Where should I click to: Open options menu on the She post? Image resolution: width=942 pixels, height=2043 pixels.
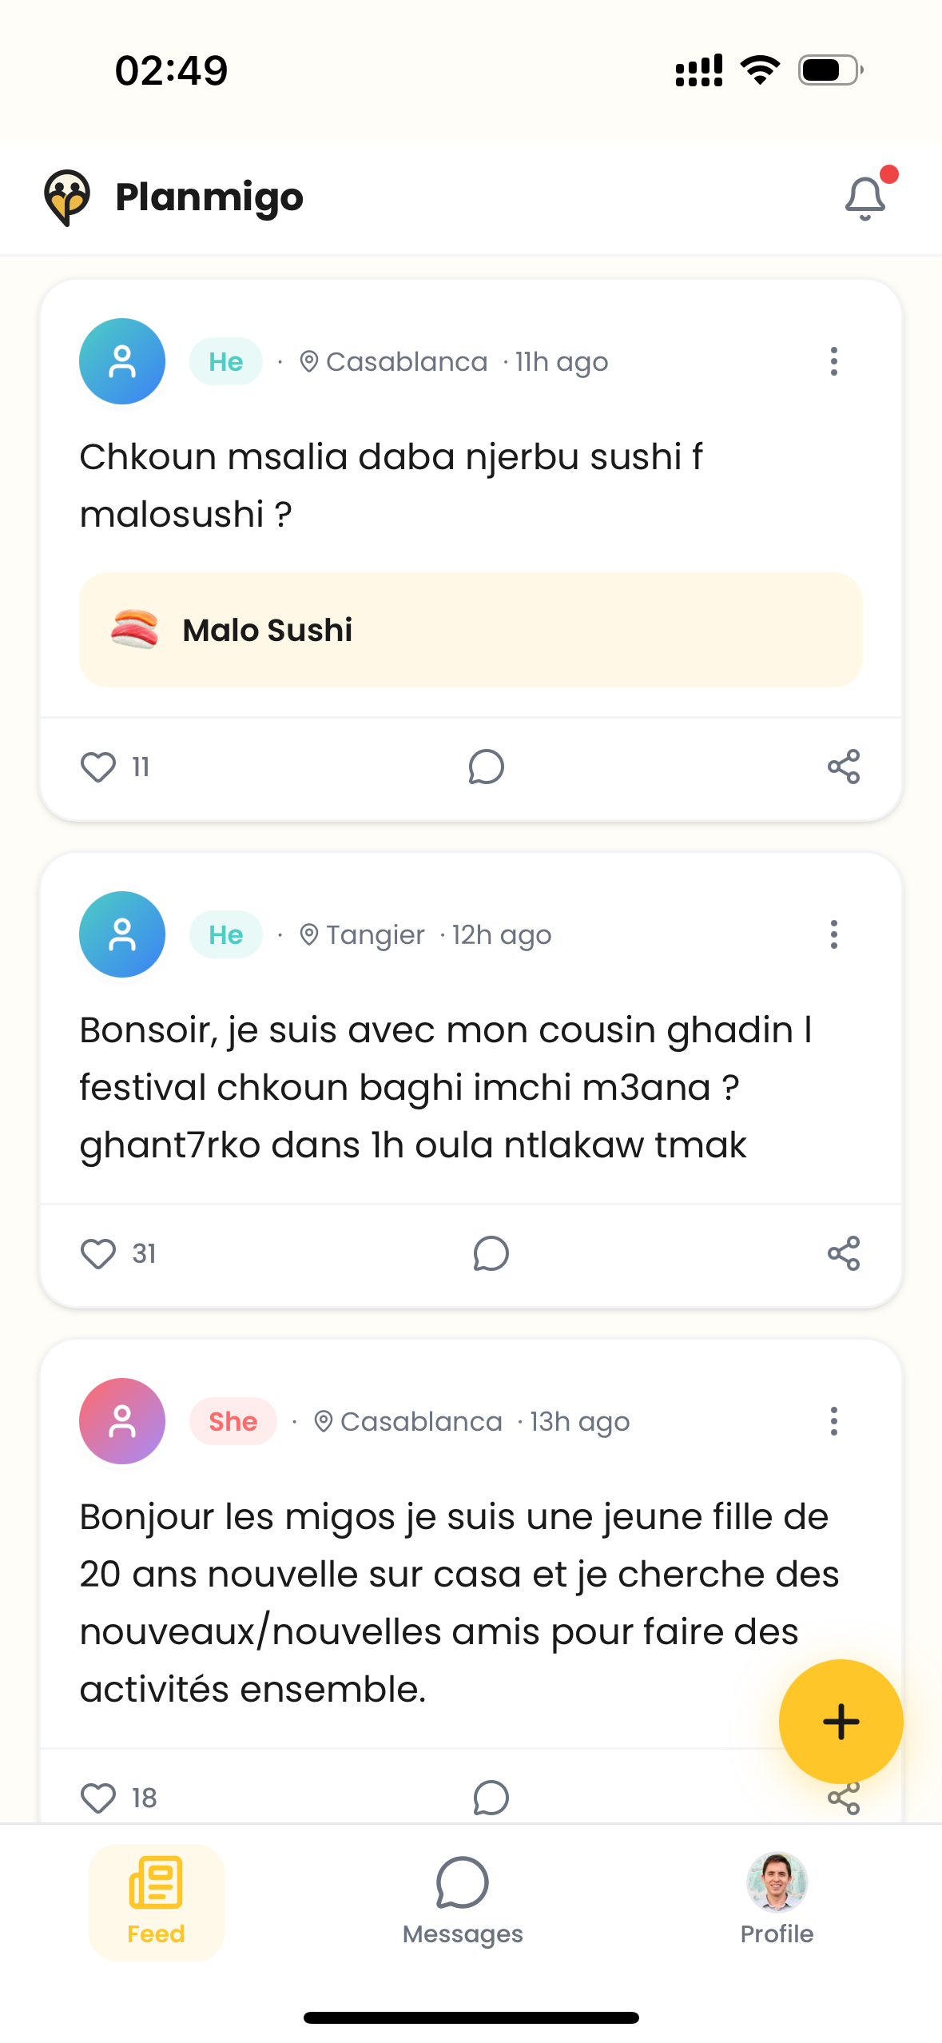tap(833, 1421)
